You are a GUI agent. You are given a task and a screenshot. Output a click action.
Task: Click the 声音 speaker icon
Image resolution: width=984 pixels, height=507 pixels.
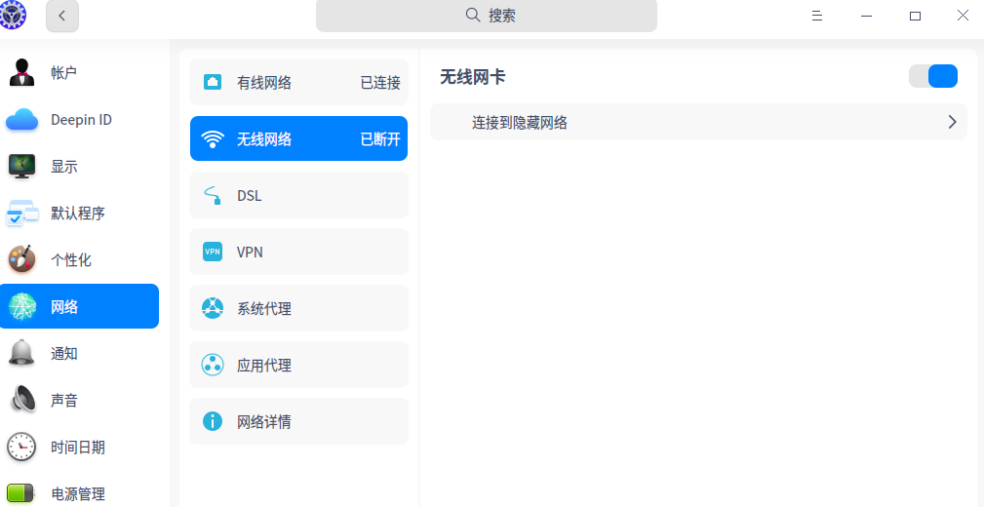click(x=22, y=400)
